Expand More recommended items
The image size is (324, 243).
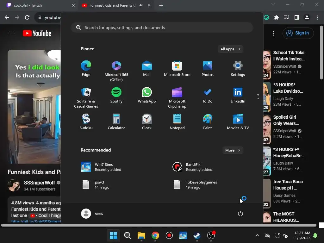(233, 150)
